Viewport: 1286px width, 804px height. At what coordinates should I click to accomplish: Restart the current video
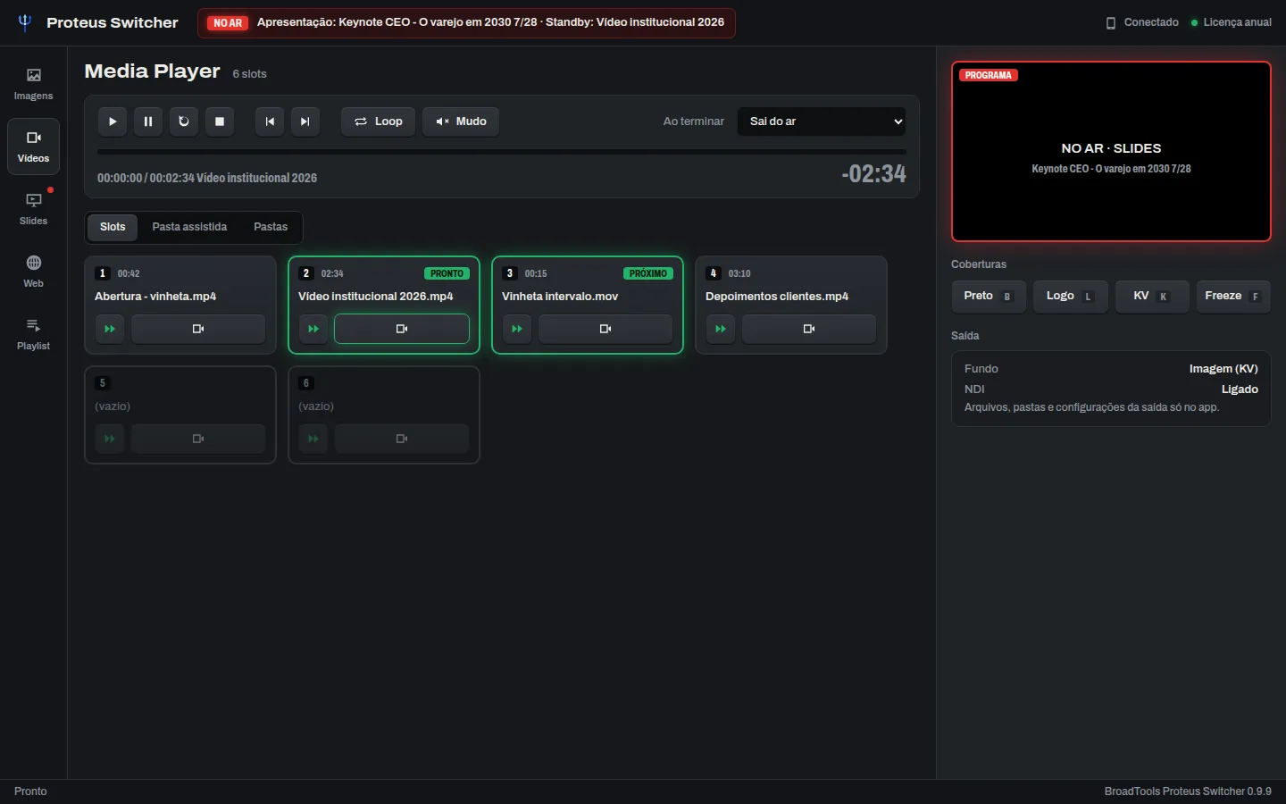(184, 121)
